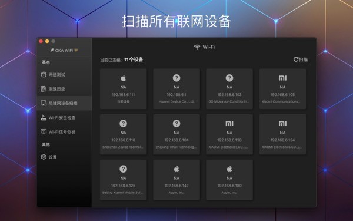Click question icon on 192.168.6.104 card
353x221 pixels.
(x=176, y=123)
